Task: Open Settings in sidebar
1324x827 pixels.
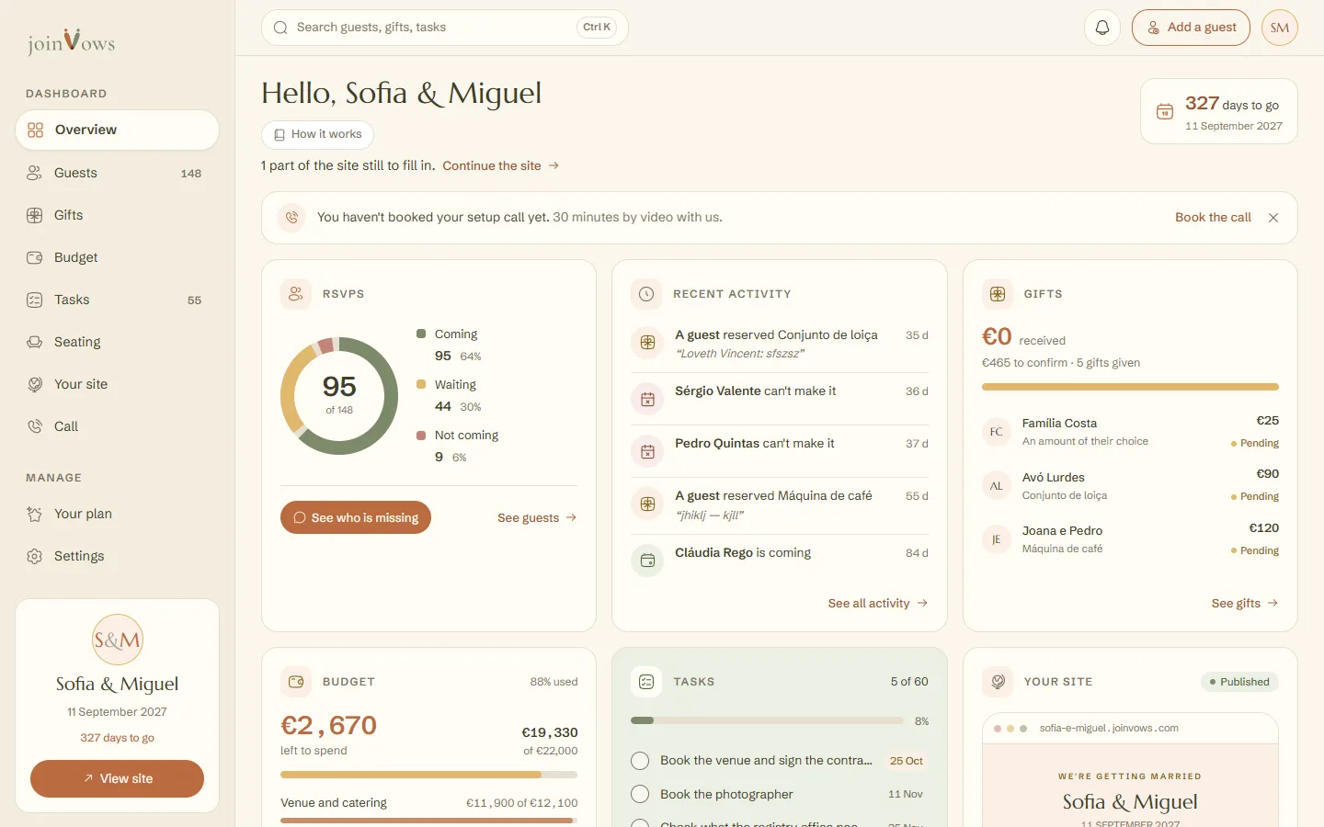Action: point(117,556)
